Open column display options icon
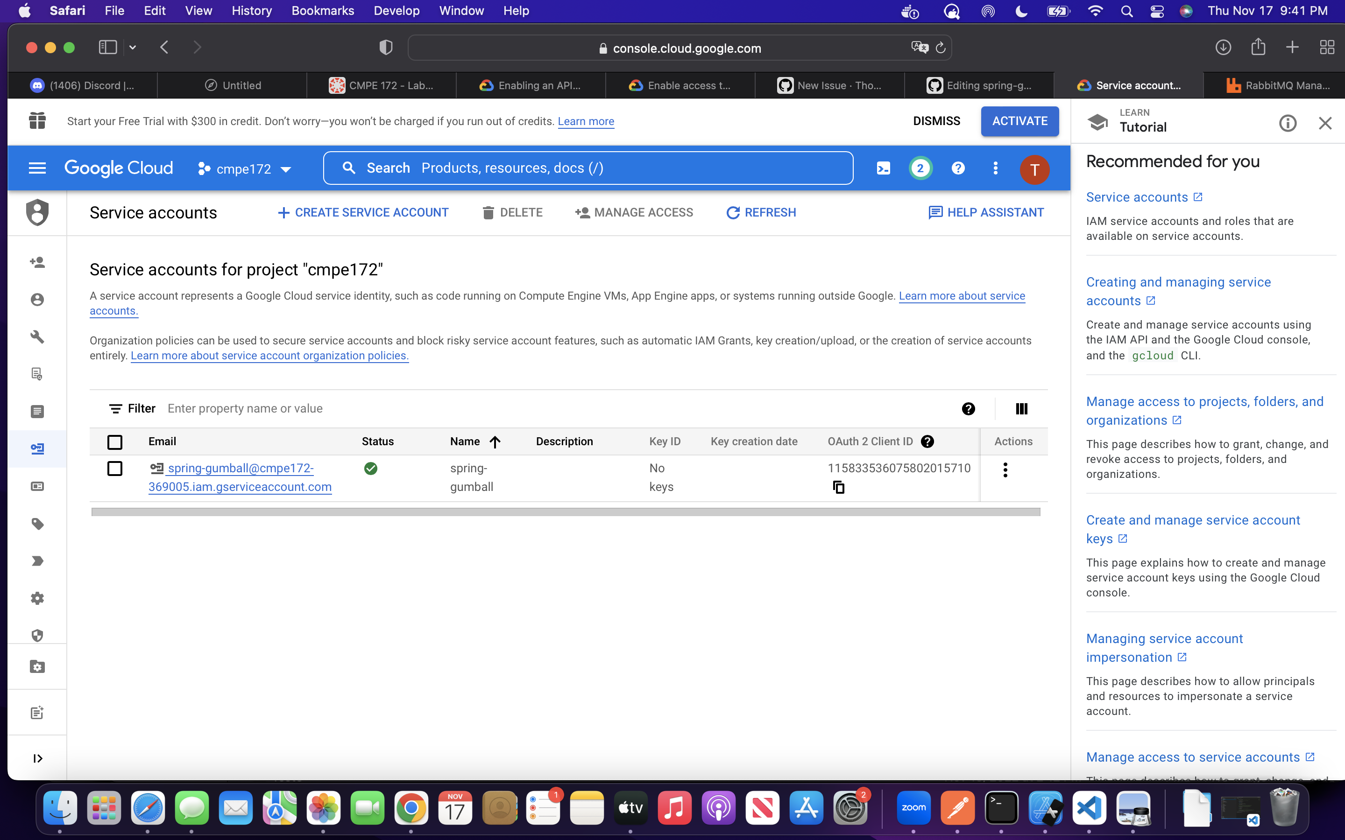The image size is (1345, 840). [x=1021, y=409]
